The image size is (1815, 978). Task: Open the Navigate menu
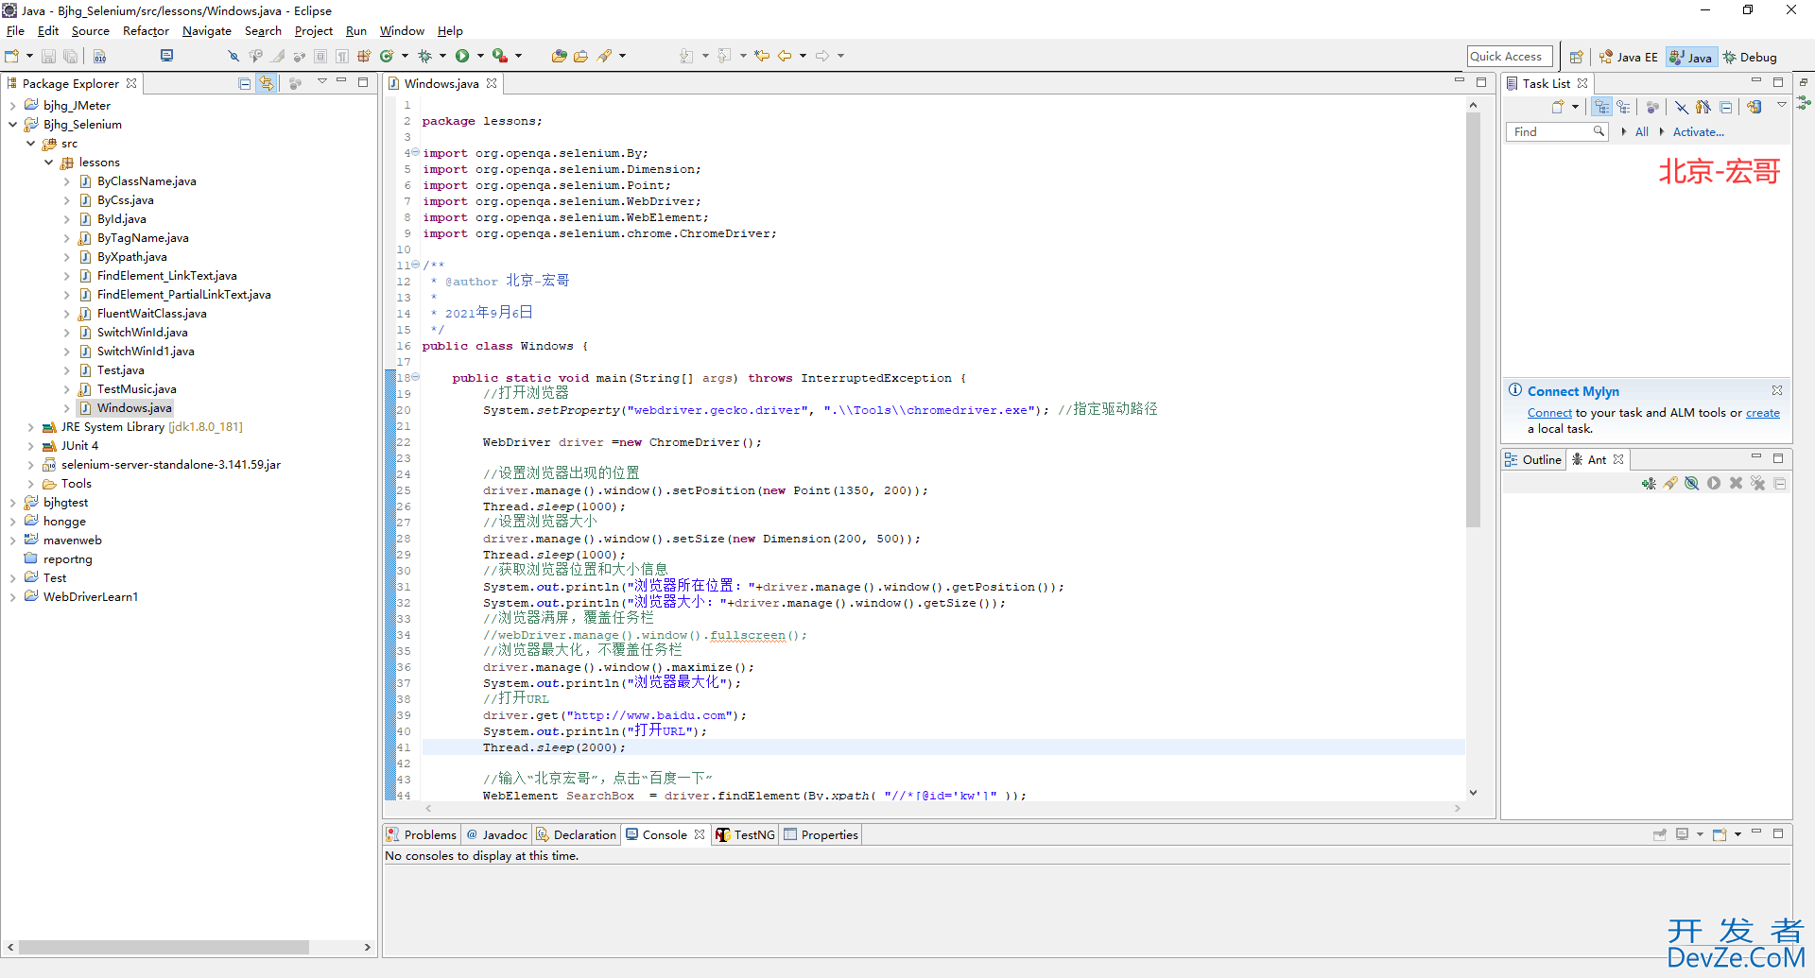click(206, 31)
